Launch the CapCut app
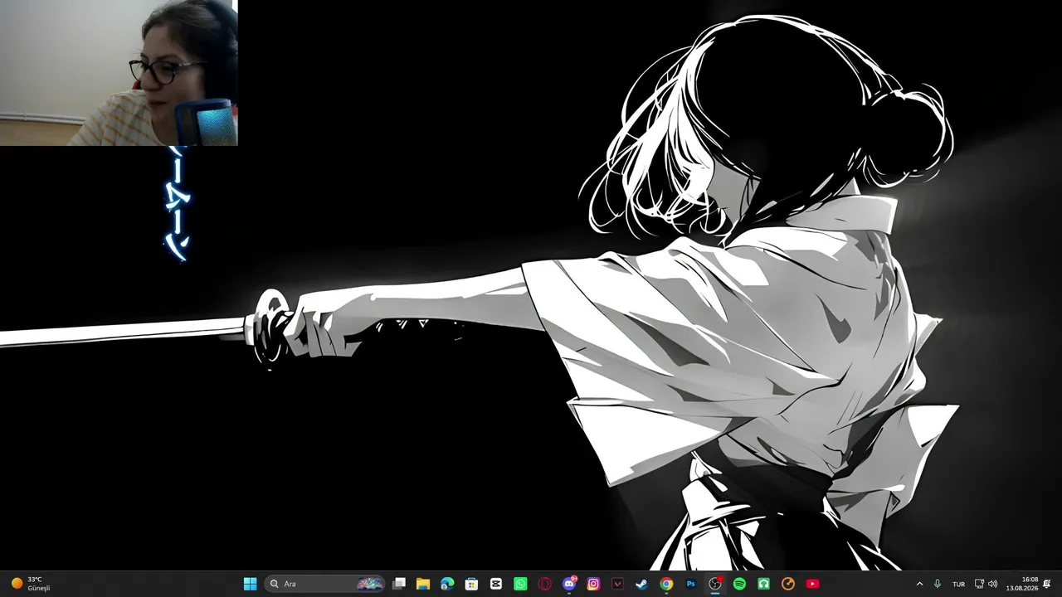Viewport: 1062px width, 597px height. pyautogui.click(x=496, y=584)
